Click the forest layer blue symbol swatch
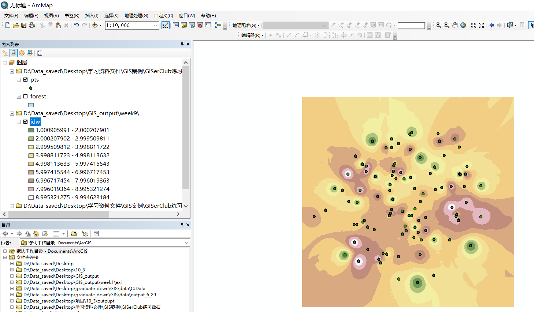The width and height of the screenshot is (534, 312). [x=31, y=105]
